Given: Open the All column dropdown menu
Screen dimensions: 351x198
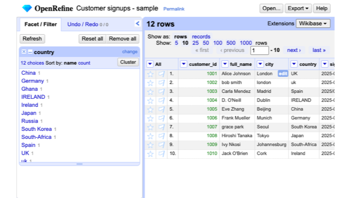Looking at the screenshot, I should [x=150, y=64].
